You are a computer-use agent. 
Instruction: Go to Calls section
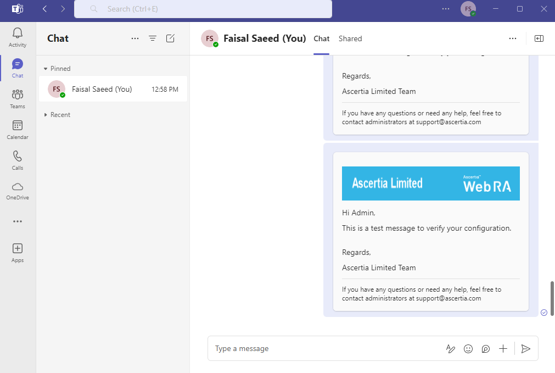tap(18, 160)
